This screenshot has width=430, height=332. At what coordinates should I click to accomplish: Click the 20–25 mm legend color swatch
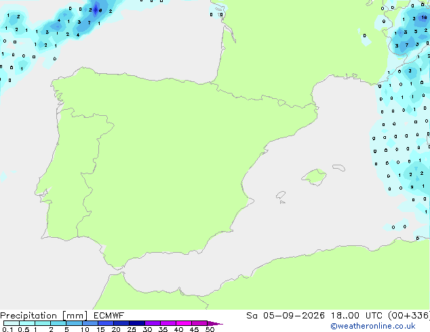pos(121,323)
